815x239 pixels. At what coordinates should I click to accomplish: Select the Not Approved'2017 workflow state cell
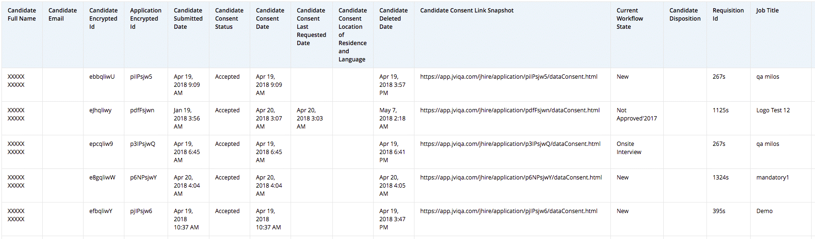tap(636, 114)
